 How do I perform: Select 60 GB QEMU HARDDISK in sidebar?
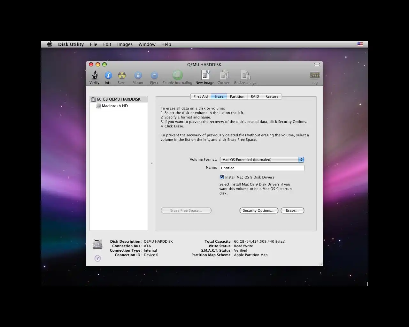click(x=119, y=99)
